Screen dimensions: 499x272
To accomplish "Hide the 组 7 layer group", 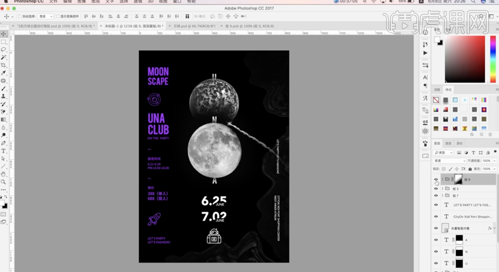I will tap(436, 195).
